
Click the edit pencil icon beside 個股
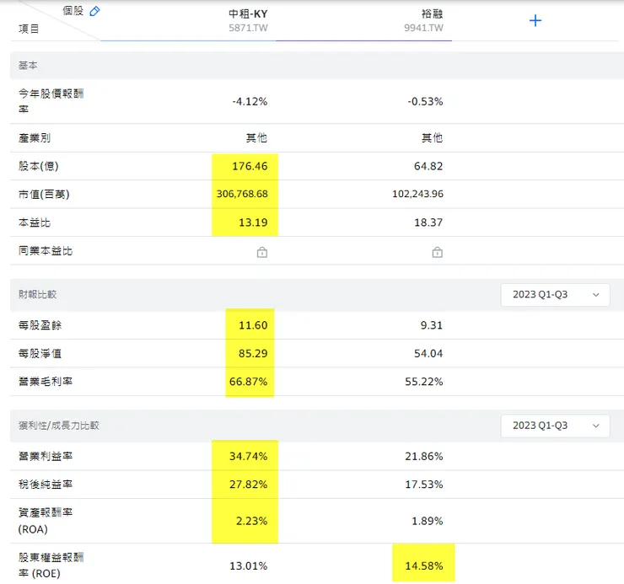coord(94,11)
